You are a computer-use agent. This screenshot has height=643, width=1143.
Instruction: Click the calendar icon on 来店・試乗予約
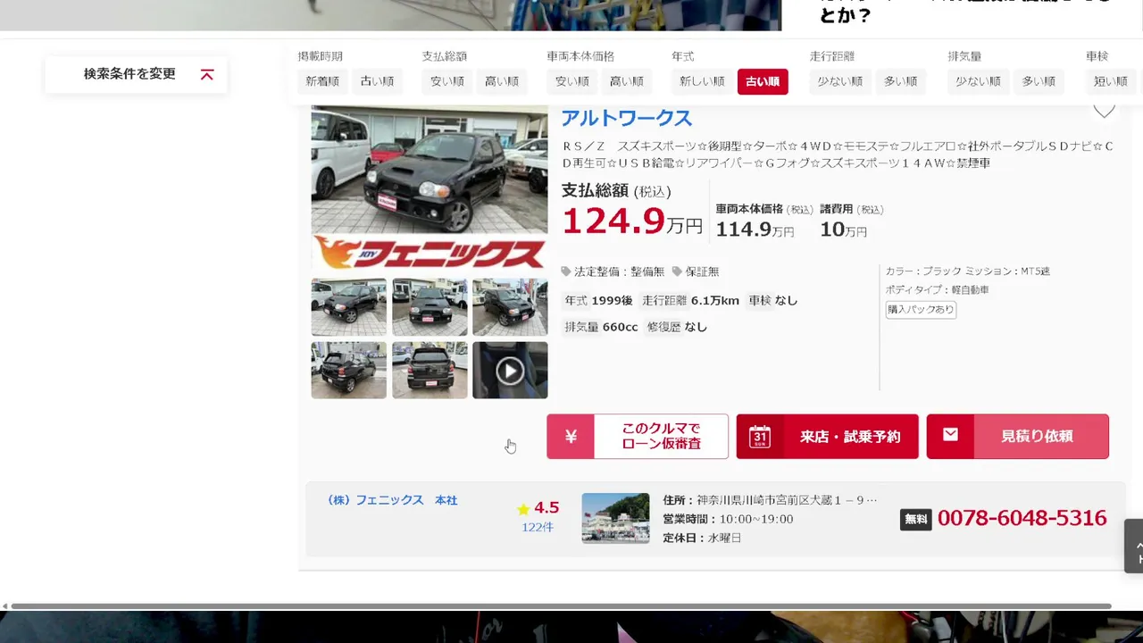[x=760, y=437]
